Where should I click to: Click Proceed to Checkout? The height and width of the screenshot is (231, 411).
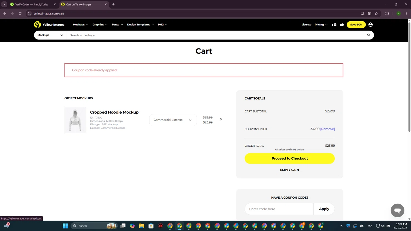[290, 158]
